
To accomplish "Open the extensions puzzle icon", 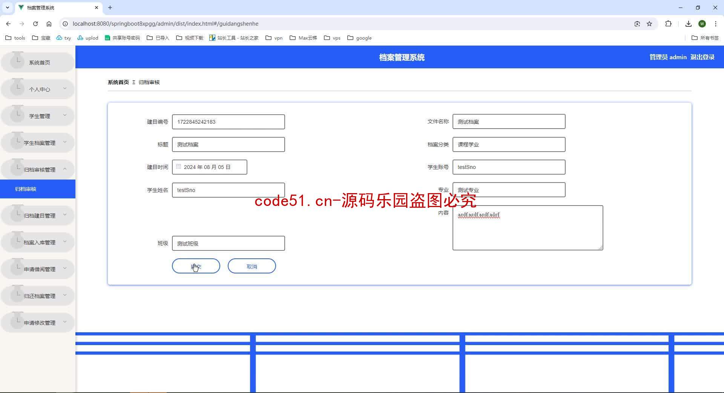I will pos(668,24).
